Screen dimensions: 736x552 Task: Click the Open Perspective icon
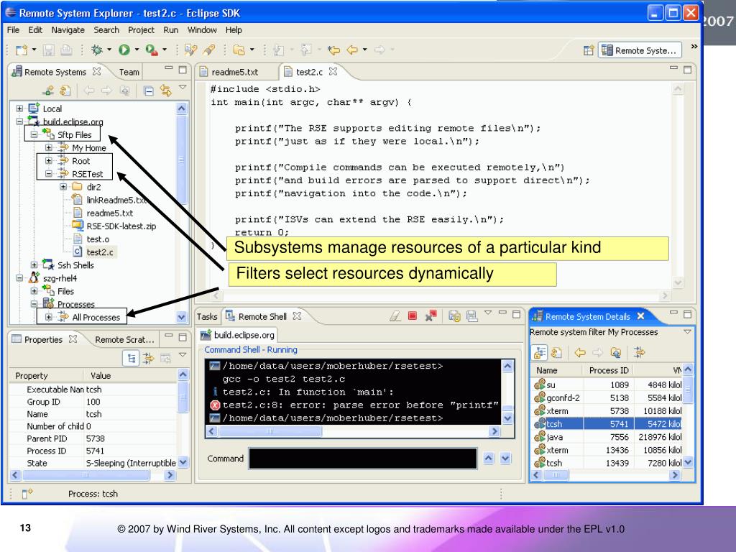coord(589,50)
